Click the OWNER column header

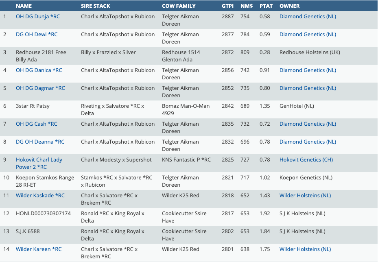[289, 6]
